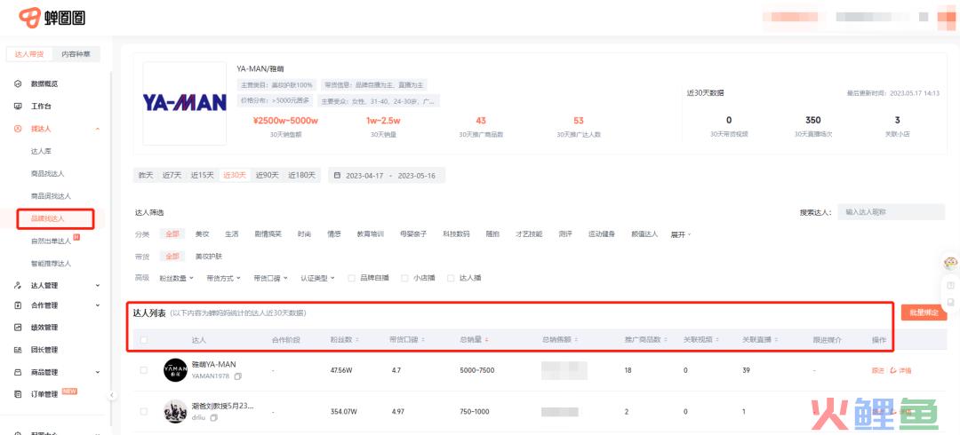The height and width of the screenshot is (435, 960).
Task: Open the 粉丝数量 filter dropdown
Action: pos(176,278)
